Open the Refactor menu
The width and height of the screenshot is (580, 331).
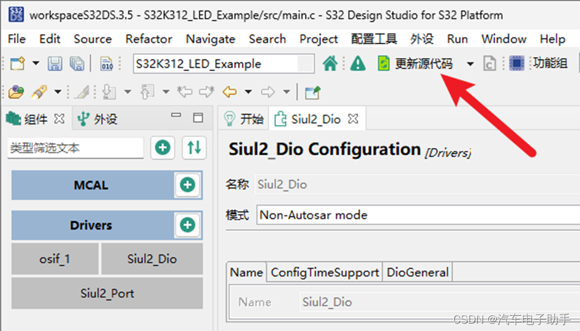pyautogui.click(x=149, y=39)
